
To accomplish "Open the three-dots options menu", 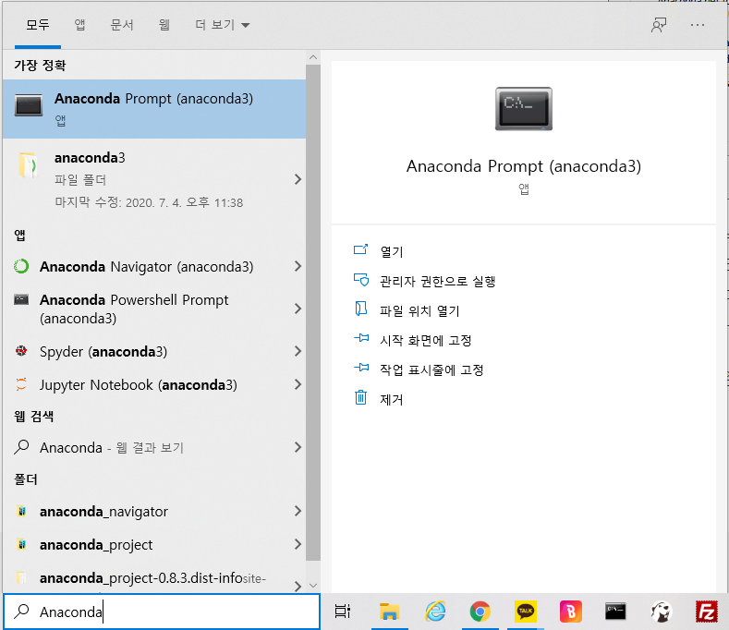I will [698, 25].
